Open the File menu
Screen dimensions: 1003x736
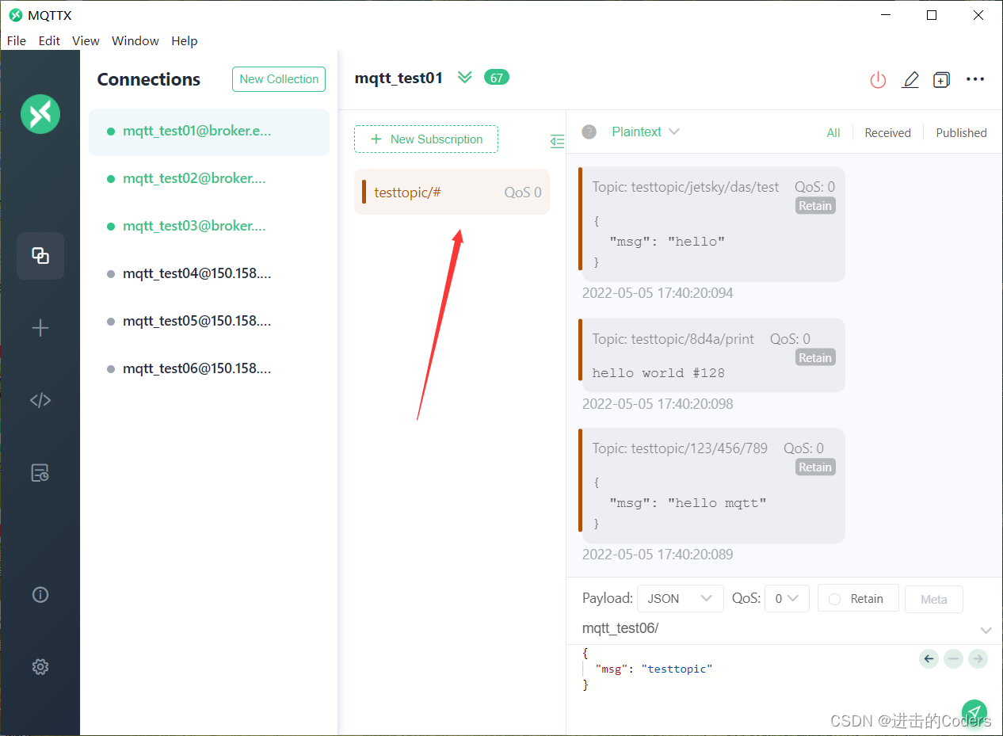pyautogui.click(x=16, y=40)
